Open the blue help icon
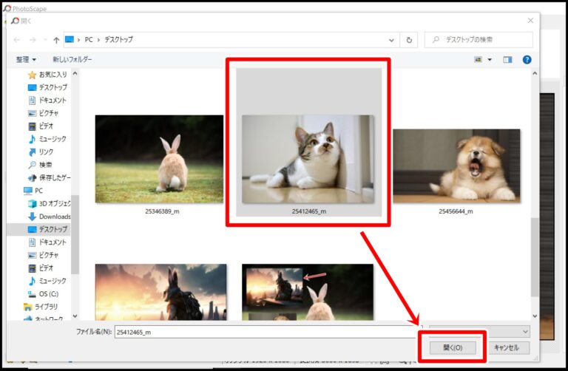The image size is (568, 371). [527, 60]
